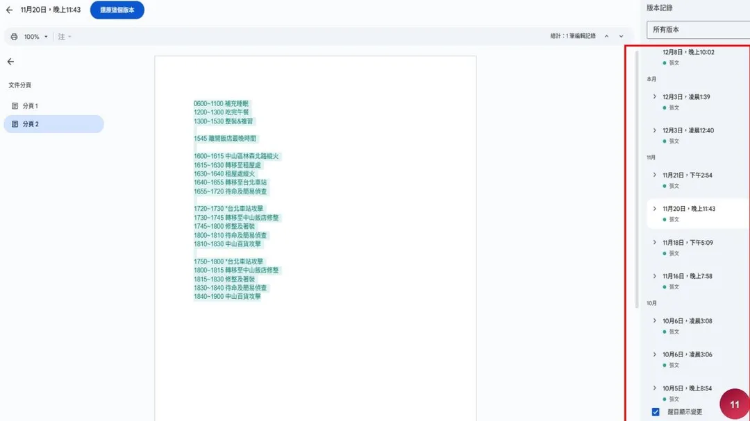750x421 pixels.
Task: Click the 11月20日，晚上11:43 title at top left
Action: (x=51, y=10)
